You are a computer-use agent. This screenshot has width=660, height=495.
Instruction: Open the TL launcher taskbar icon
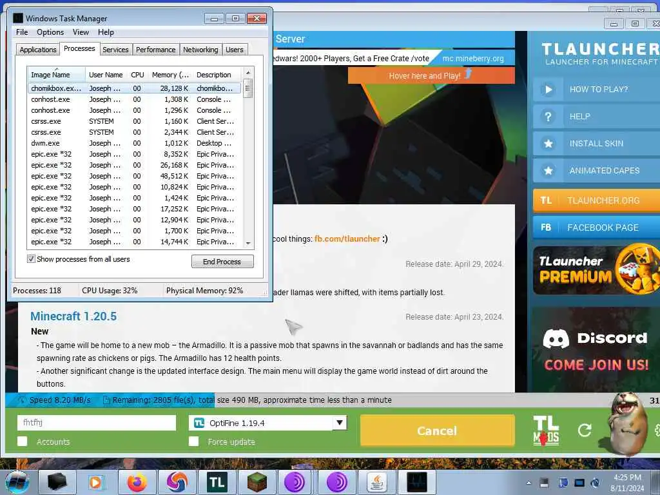[217, 482]
